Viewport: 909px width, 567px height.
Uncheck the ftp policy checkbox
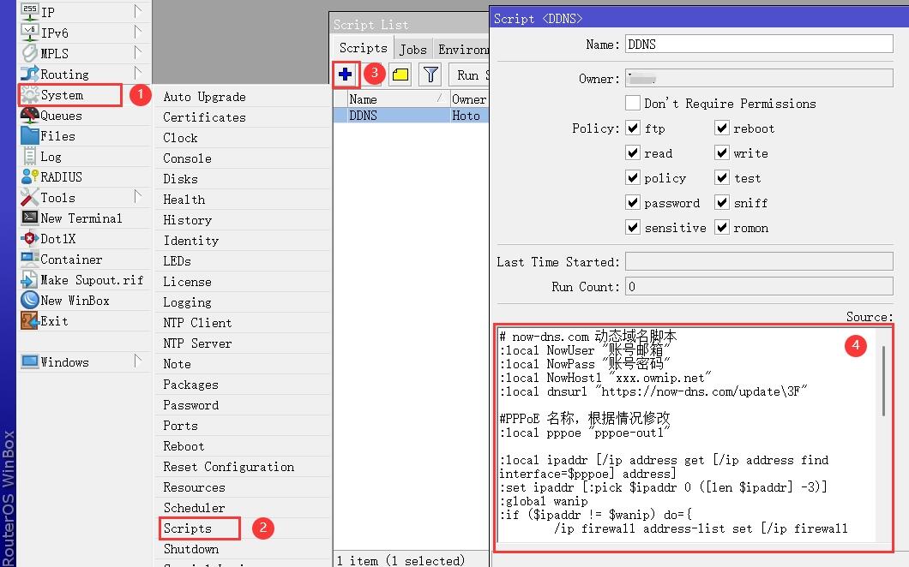(x=633, y=128)
